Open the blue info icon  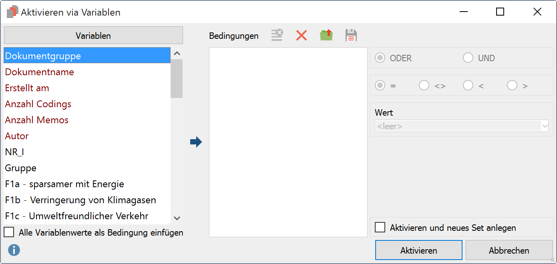tap(14, 250)
